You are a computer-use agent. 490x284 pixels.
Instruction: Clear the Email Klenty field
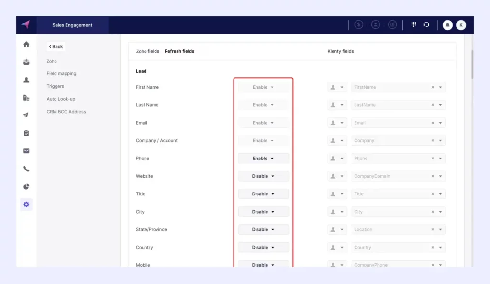(433, 123)
